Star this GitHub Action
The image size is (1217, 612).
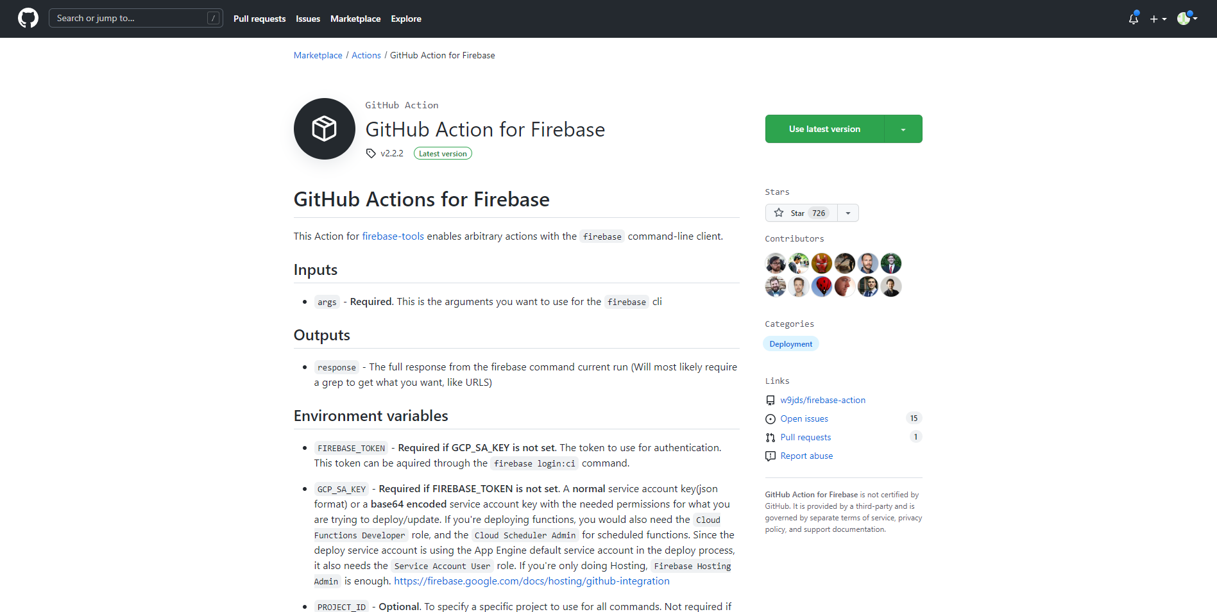click(x=801, y=213)
